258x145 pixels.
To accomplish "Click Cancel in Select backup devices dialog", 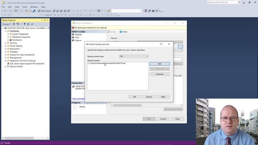I will pyautogui.click(x=149, y=97).
